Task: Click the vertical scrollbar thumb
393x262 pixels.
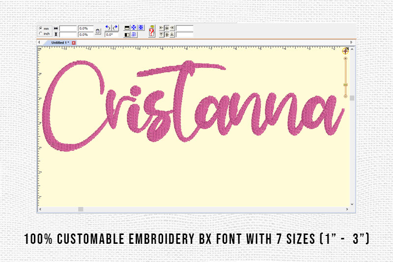Action: (x=352, y=98)
